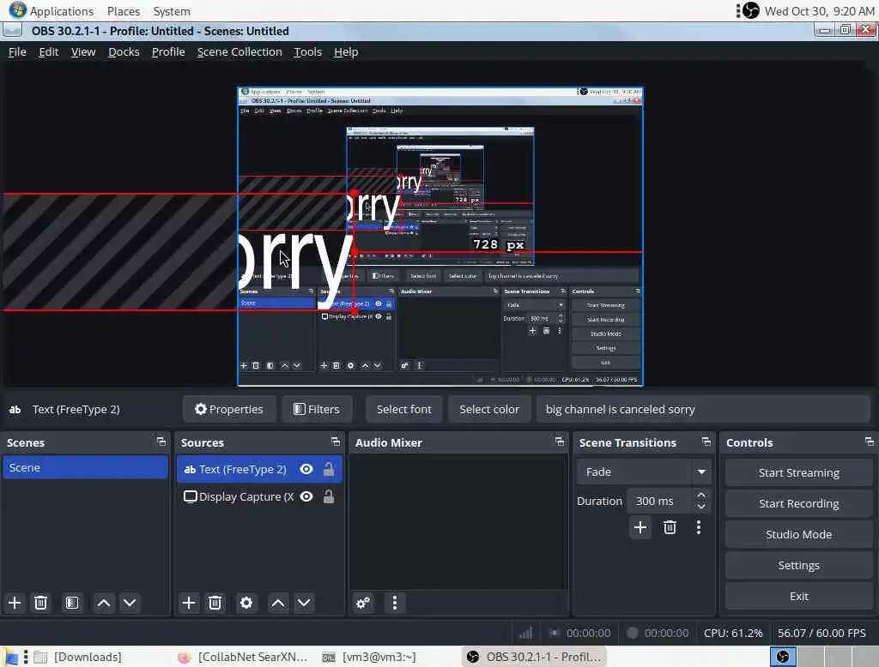Pop out the Sources dock
Image resolution: width=879 pixels, height=667 pixels.
point(336,442)
